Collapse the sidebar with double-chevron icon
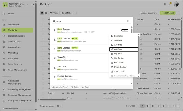This screenshot has height=111, width=183. coord(33,5)
